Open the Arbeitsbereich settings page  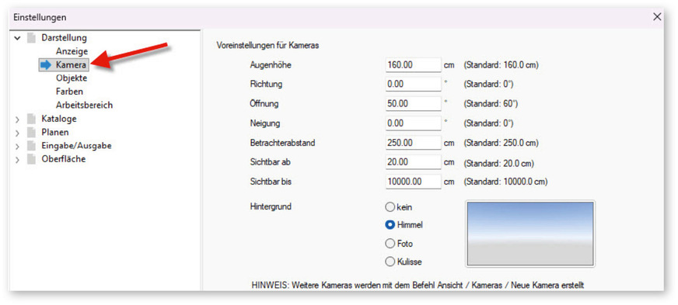point(84,105)
